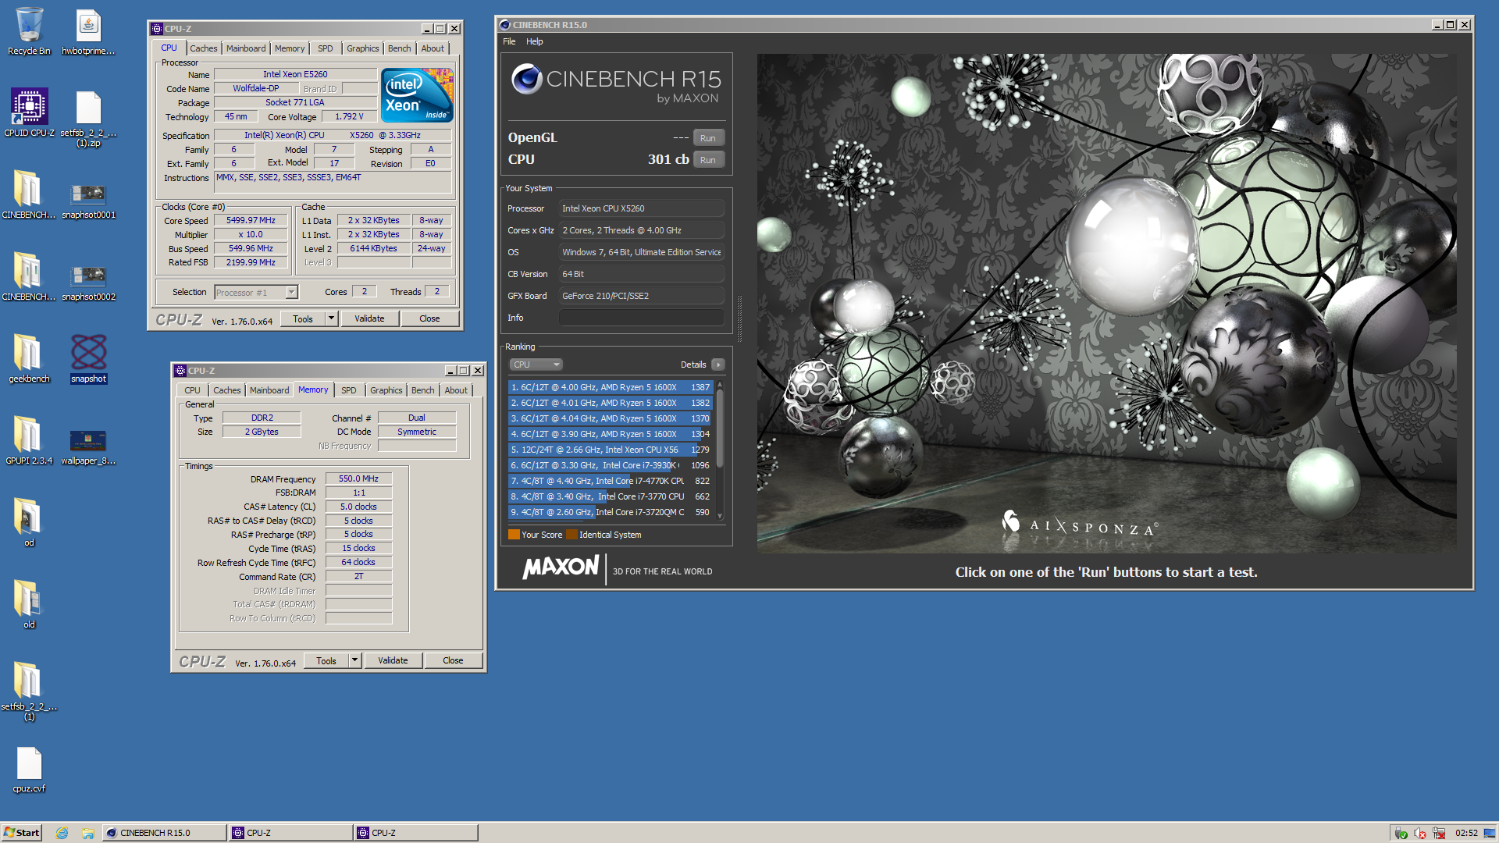Select the snapshot application icon
Image resolution: width=1499 pixels, height=843 pixels.
tap(88, 359)
